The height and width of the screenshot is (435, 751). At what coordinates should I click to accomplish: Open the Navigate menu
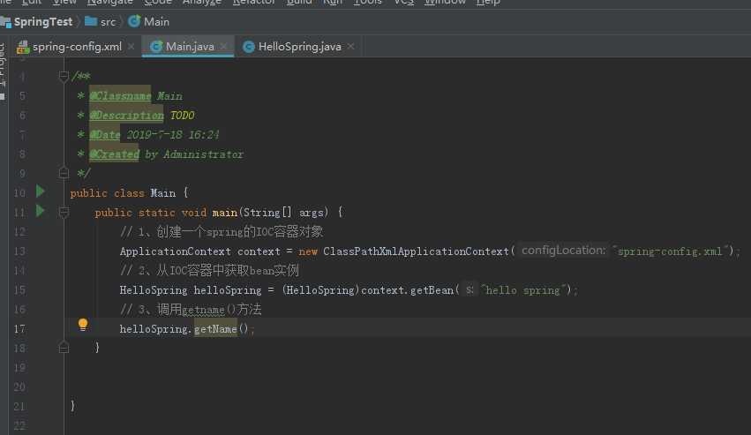click(x=109, y=2)
